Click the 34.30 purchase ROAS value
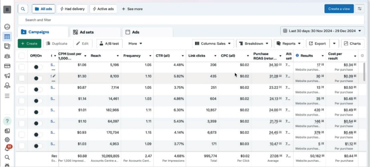The width and height of the screenshot is (370, 167). coord(274,65)
